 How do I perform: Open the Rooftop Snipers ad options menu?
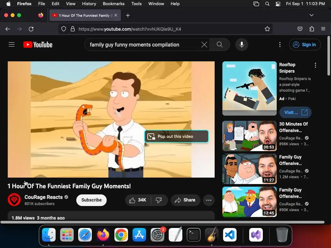[315, 65]
